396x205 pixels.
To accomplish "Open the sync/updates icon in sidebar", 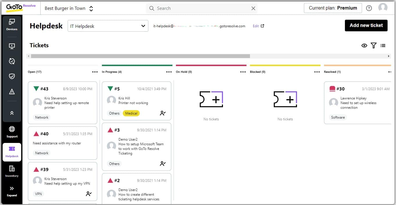I will tap(12, 61).
